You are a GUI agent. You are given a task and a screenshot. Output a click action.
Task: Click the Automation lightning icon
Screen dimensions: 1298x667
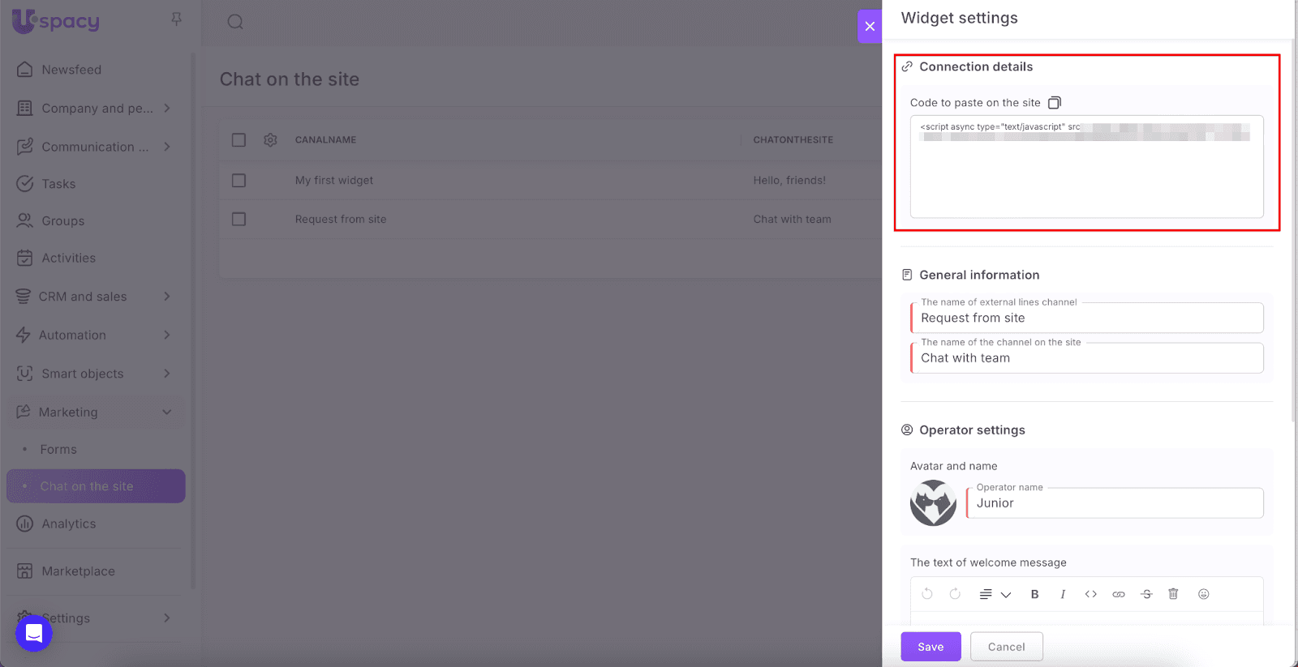(x=24, y=335)
